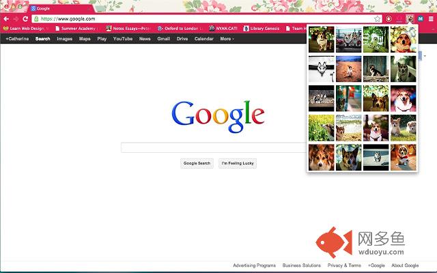Open Calendar from the Google bar
Screen dimensions: 437x273
tap(204, 39)
